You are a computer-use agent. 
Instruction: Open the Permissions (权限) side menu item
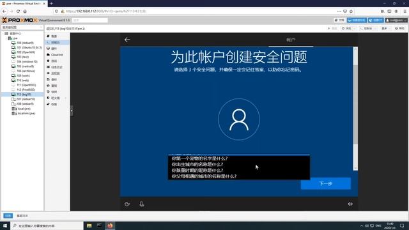[54, 104]
